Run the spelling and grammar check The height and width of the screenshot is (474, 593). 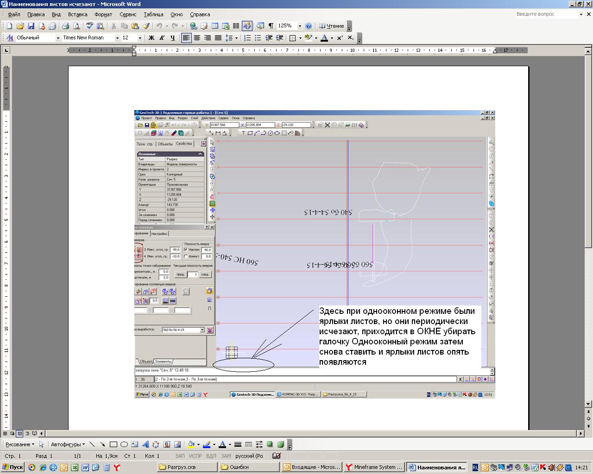[89, 26]
